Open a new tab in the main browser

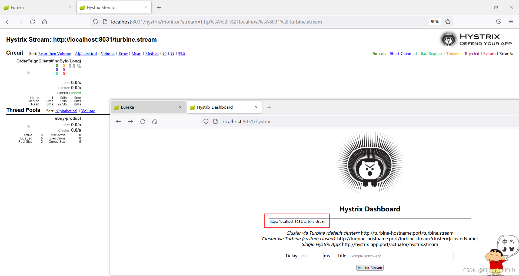click(159, 8)
